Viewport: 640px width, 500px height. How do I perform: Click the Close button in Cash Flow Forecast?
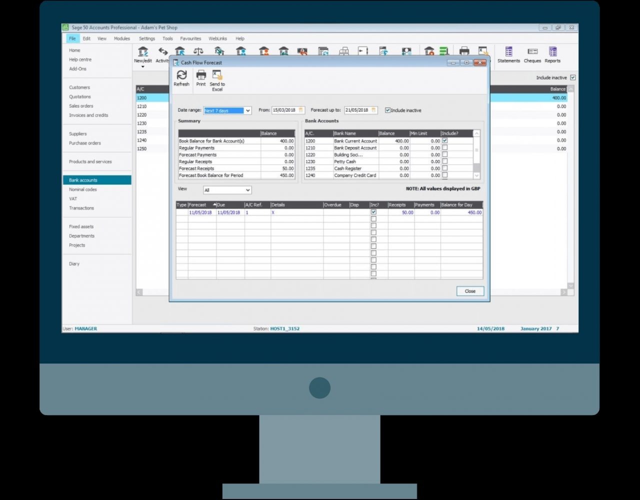pyautogui.click(x=470, y=291)
